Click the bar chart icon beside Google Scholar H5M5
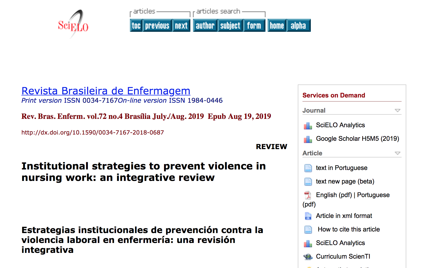Viewport: 424px width, 268px height. [x=308, y=139]
